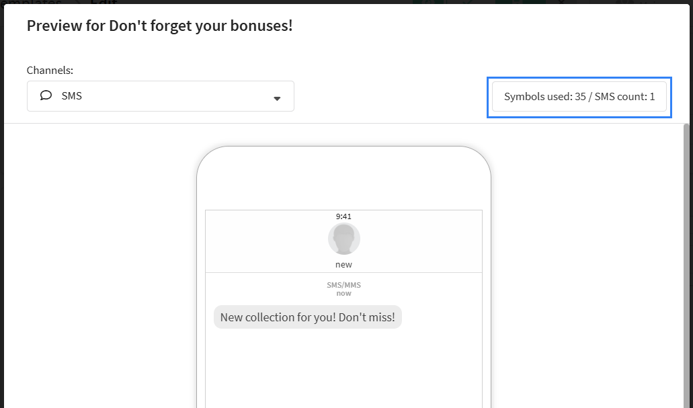Image resolution: width=693 pixels, height=408 pixels.
Task: Click the Symbols used: 35 text
Action: coord(545,97)
